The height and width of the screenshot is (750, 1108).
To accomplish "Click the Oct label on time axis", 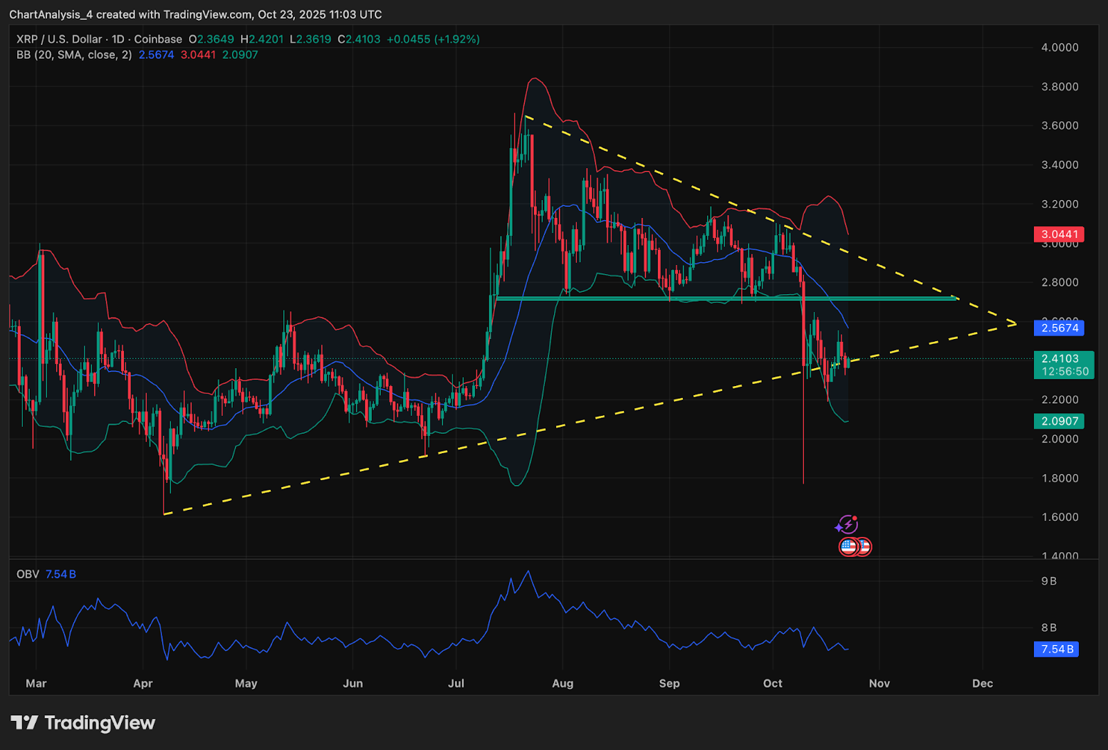I will coord(772,684).
